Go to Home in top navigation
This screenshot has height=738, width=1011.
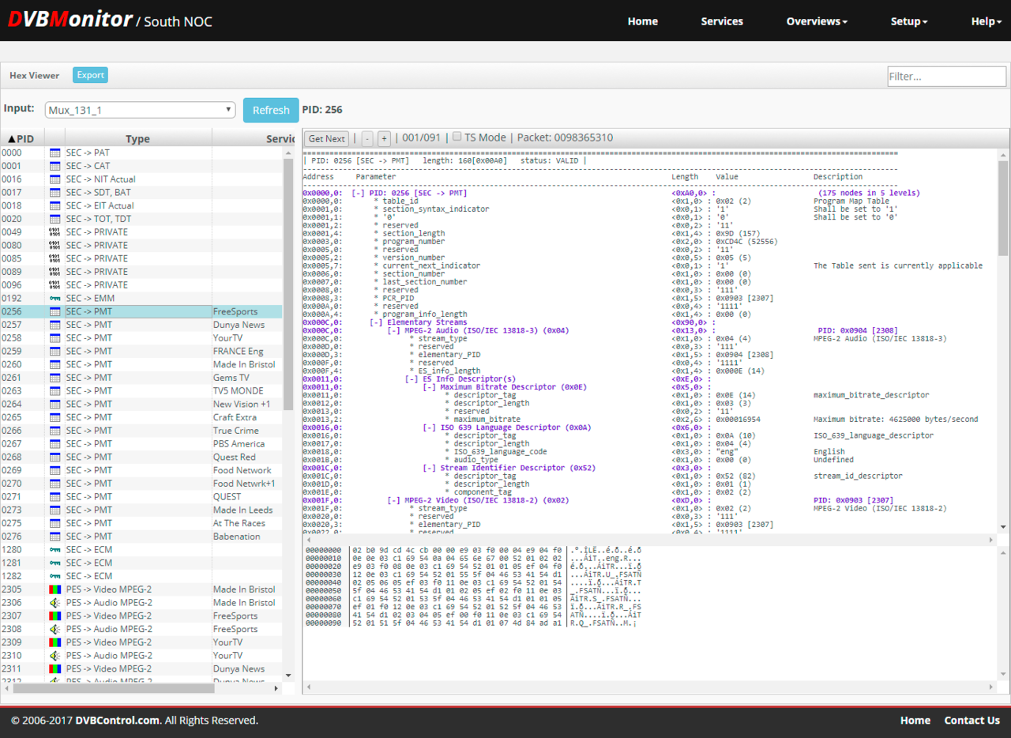[x=643, y=21]
